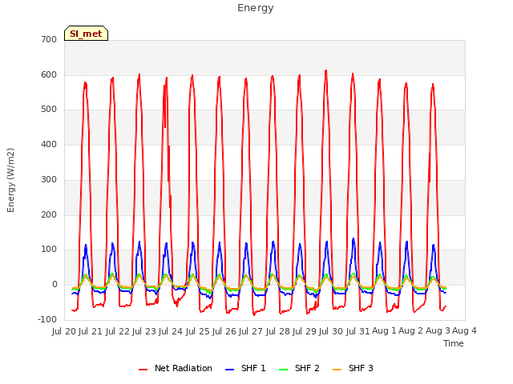Click the Aug 3 x-axis tick label
This screenshot has width=513, height=384.
[438, 331]
